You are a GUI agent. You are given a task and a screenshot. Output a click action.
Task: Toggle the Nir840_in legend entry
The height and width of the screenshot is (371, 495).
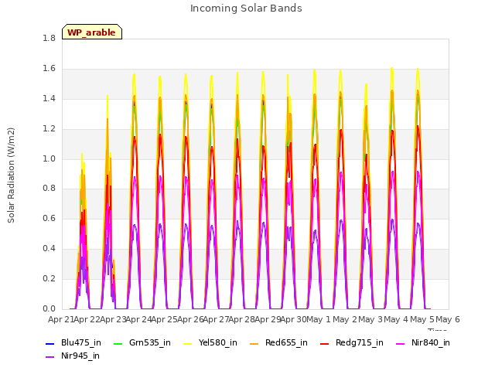tap(423, 342)
